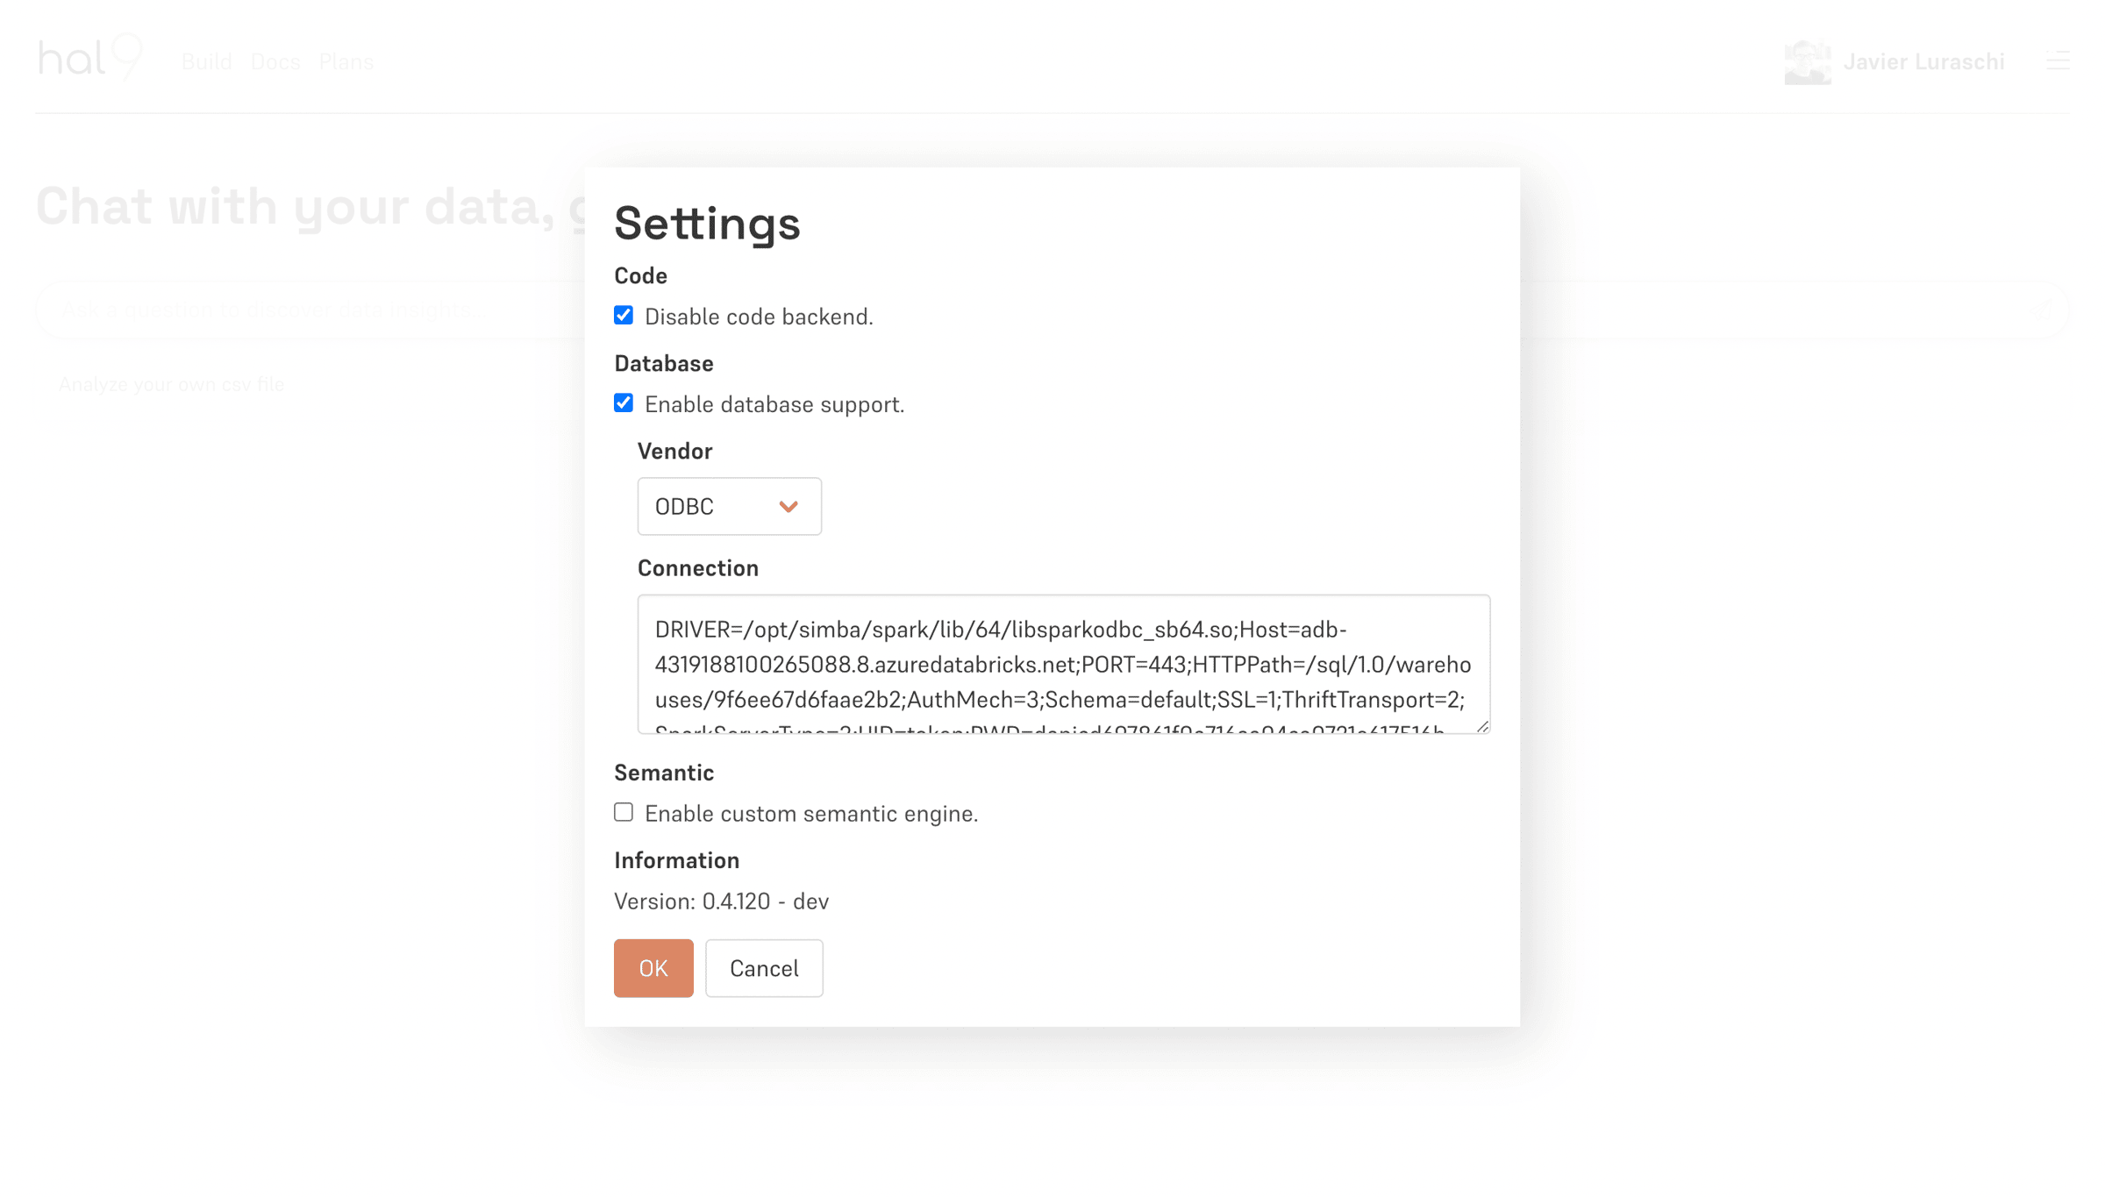Dismiss the dialog with Cancel
Screen dimensions: 2105x1197
[x=764, y=968]
